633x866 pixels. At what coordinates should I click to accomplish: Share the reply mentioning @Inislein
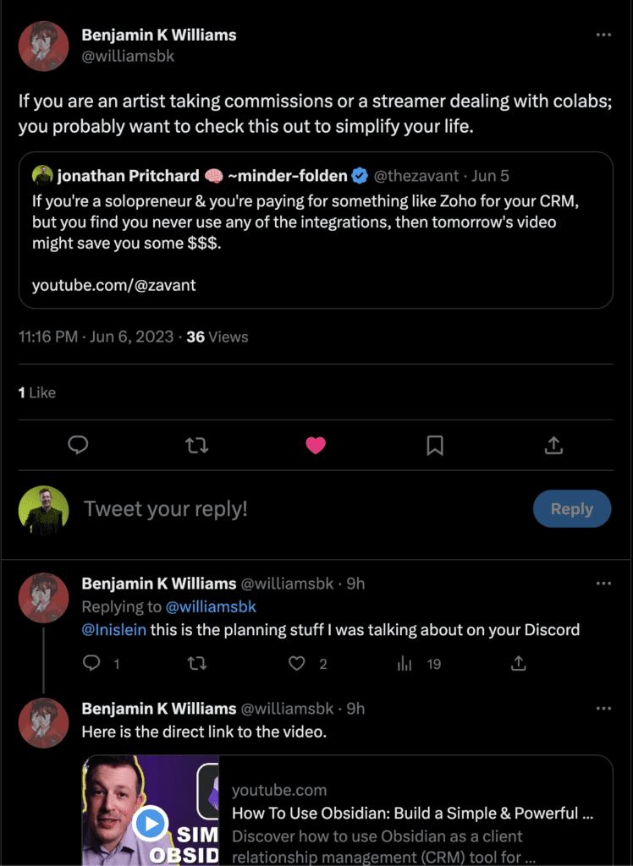pos(518,663)
